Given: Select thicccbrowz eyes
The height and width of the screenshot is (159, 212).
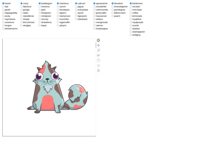Looking at the screenshot, I should (22, 22).
